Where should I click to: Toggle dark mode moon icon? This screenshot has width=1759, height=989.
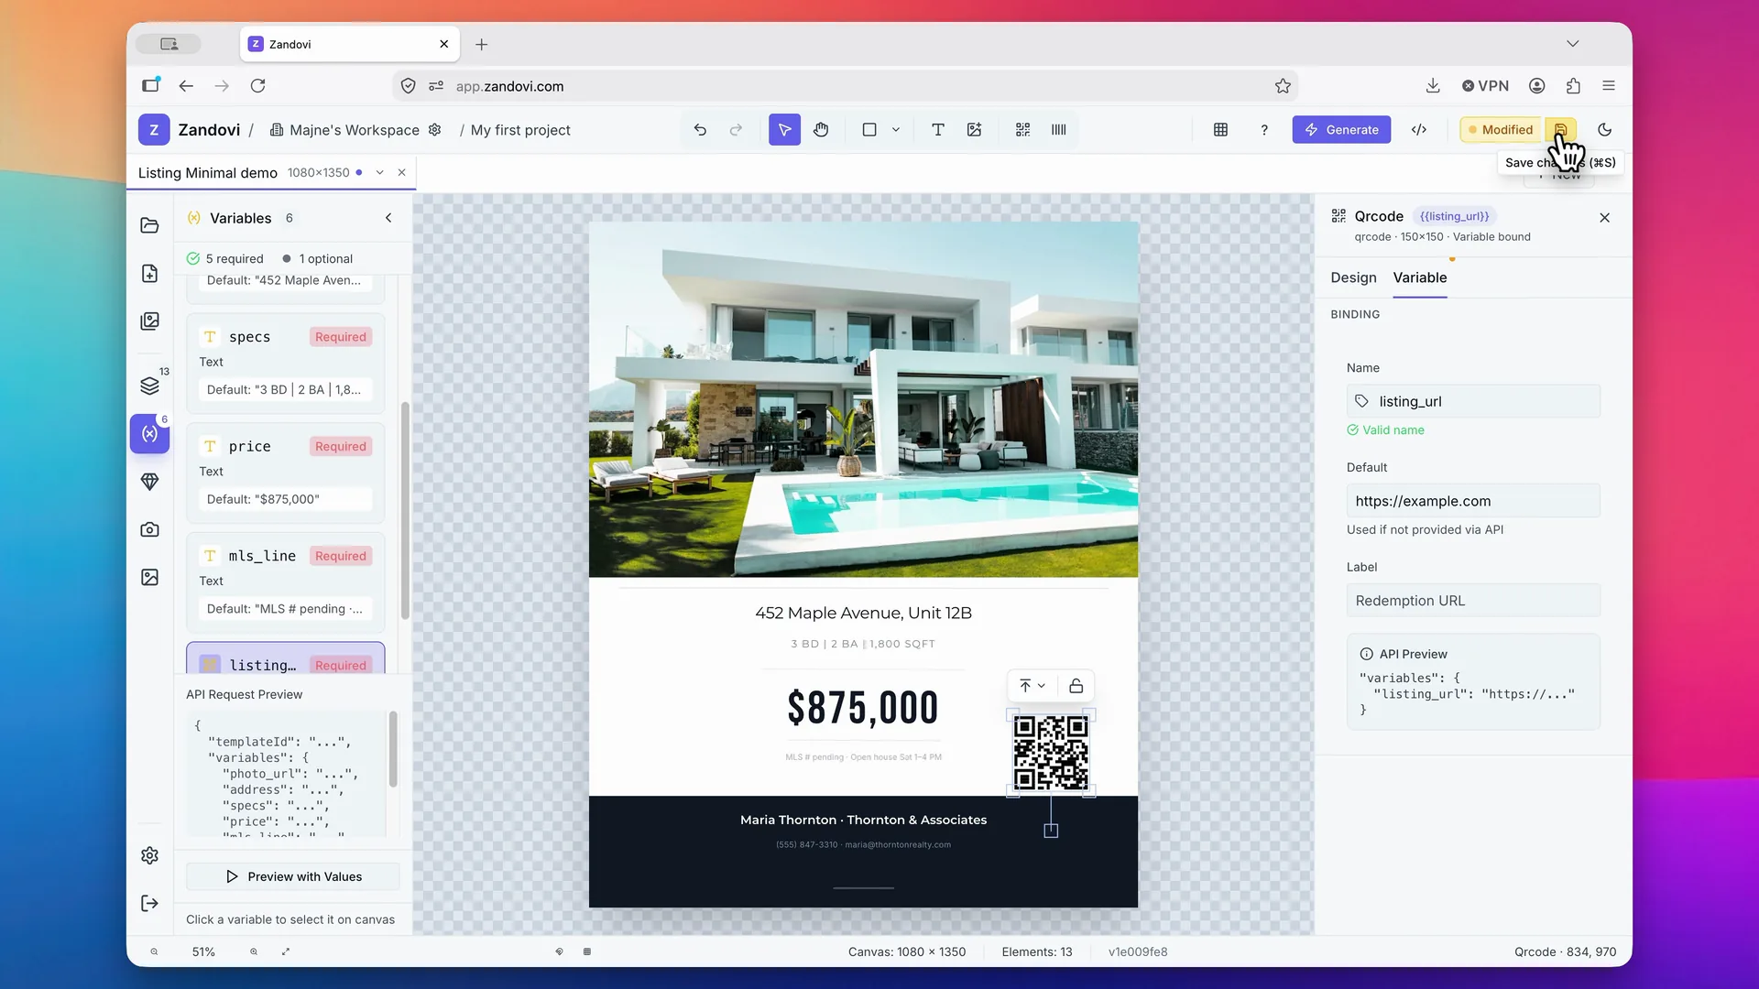[x=1605, y=130]
